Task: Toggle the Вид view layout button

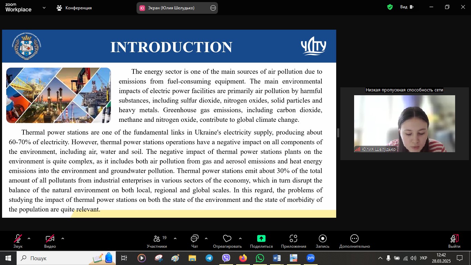Action: pyautogui.click(x=407, y=7)
